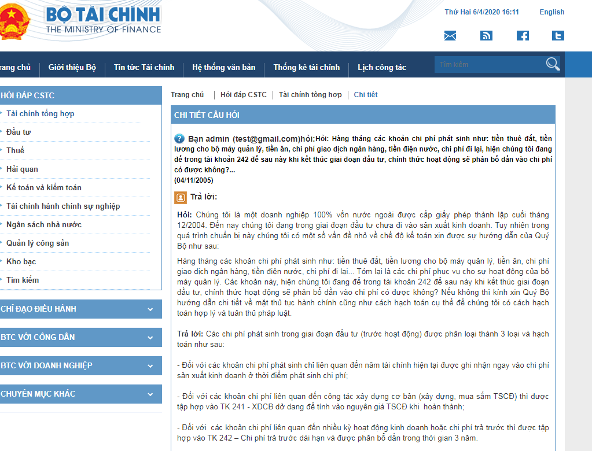Select Thống kê tài chính menu item
Screen dimensions: 592x451
click(x=306, y=68)
